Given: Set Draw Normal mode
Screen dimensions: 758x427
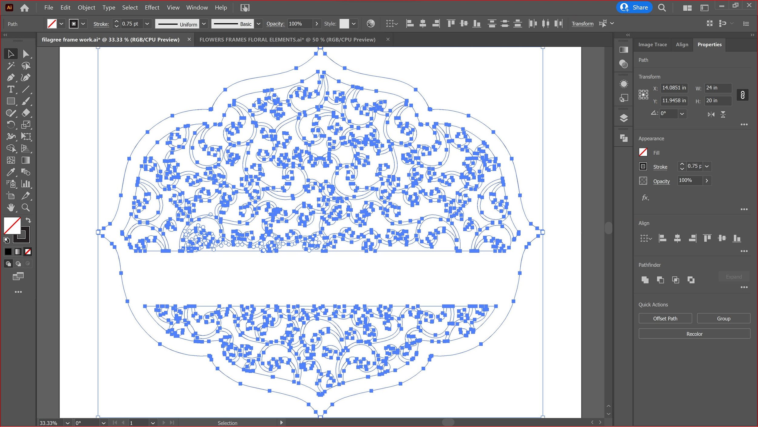Looking at the screenshot, I should [8, 264].
